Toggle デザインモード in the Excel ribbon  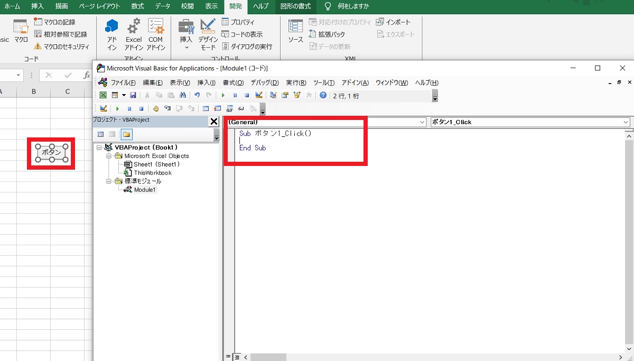click(208, 34)
